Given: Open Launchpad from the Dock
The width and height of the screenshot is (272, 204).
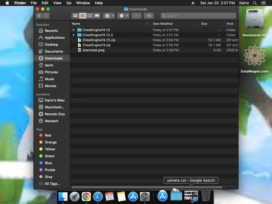Looking at the screenshot, I should click(x=75, y=197).
